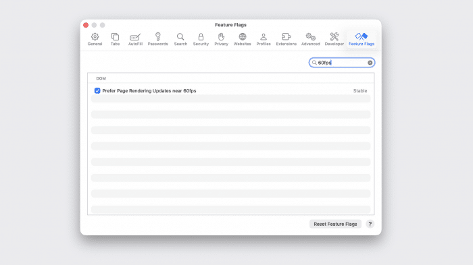Open the Privacy settings pane
Screen dimensions: 473x265
tap(221, 40)
